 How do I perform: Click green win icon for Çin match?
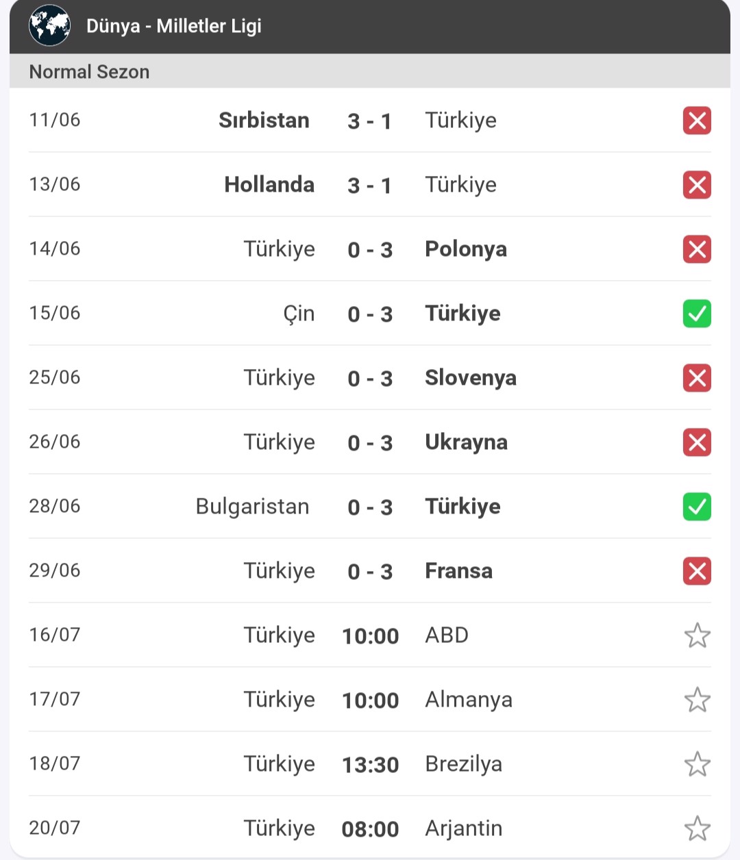click(697, 314)
